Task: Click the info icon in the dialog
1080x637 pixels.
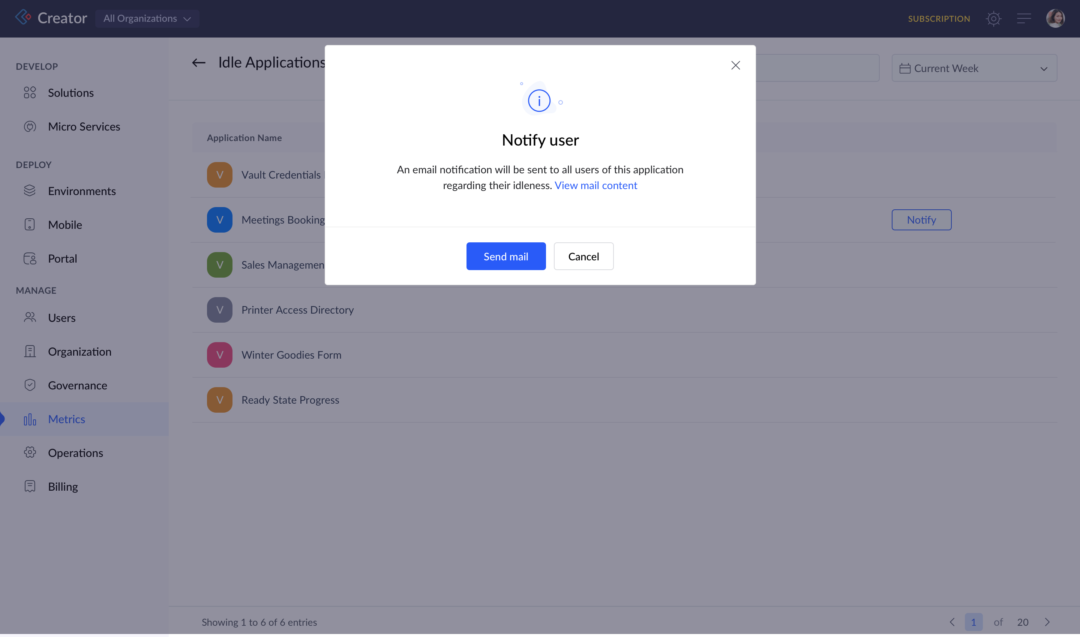Action: click(x=539, y=101)
